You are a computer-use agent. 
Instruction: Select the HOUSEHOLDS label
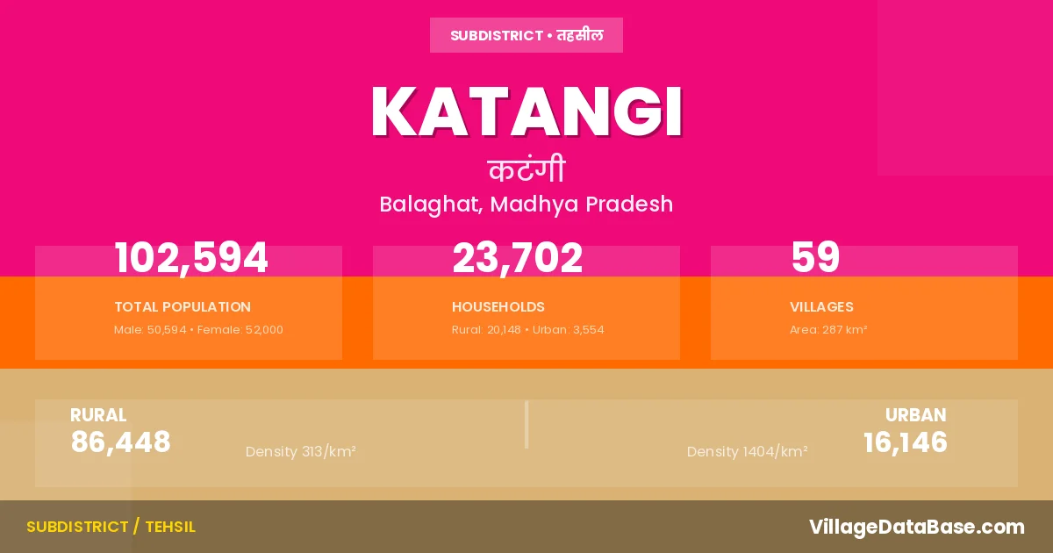(x=498, y=307)
